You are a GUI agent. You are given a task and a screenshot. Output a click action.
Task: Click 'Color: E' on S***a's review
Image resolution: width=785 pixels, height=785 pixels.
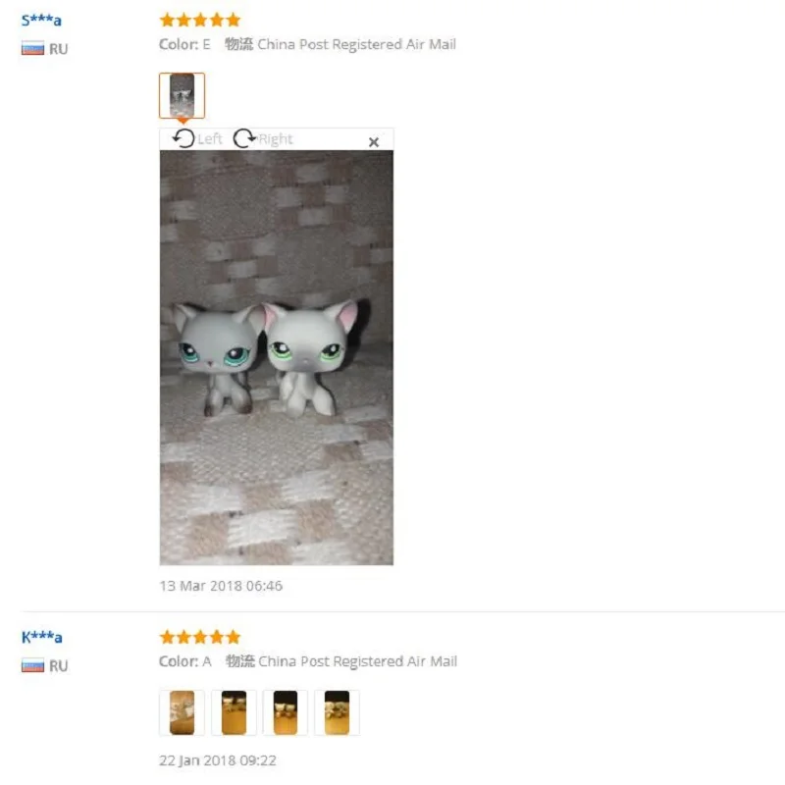click(x=184, y=44)
